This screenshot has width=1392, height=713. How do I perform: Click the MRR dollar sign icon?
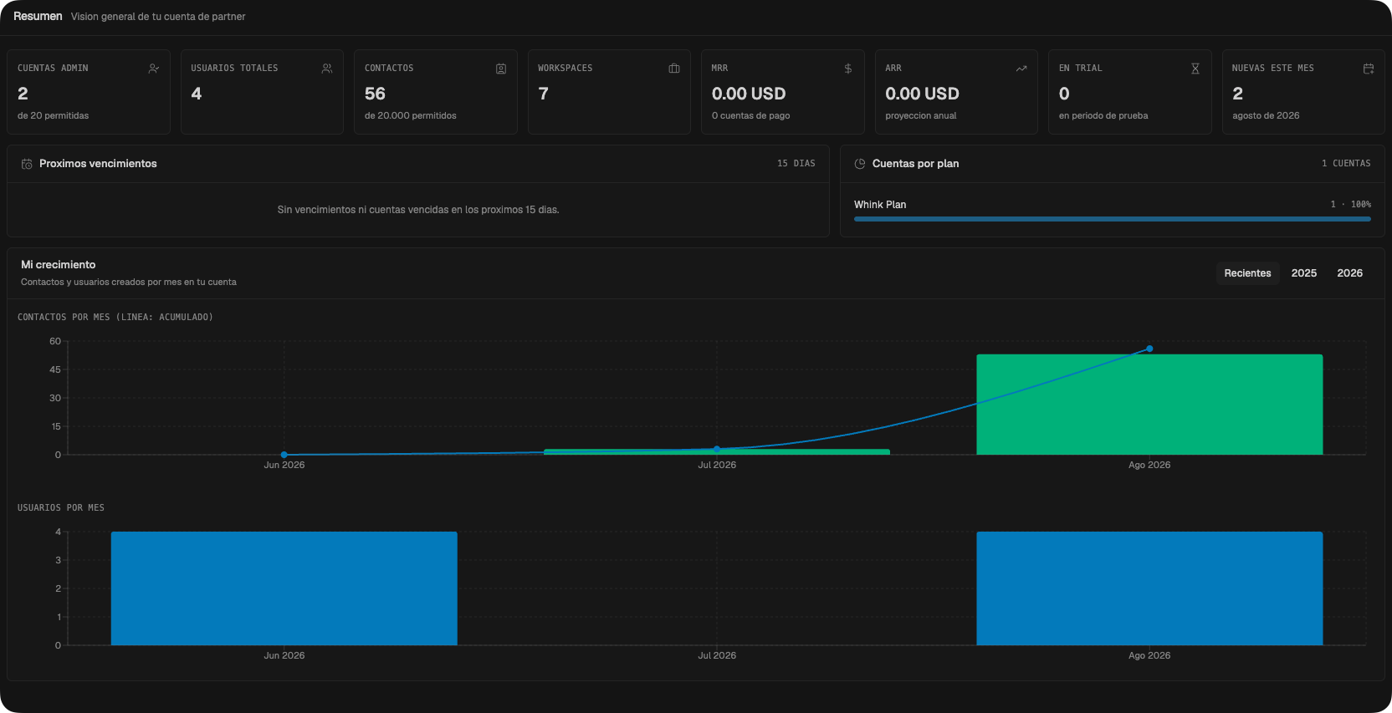[x=848, y=69]
